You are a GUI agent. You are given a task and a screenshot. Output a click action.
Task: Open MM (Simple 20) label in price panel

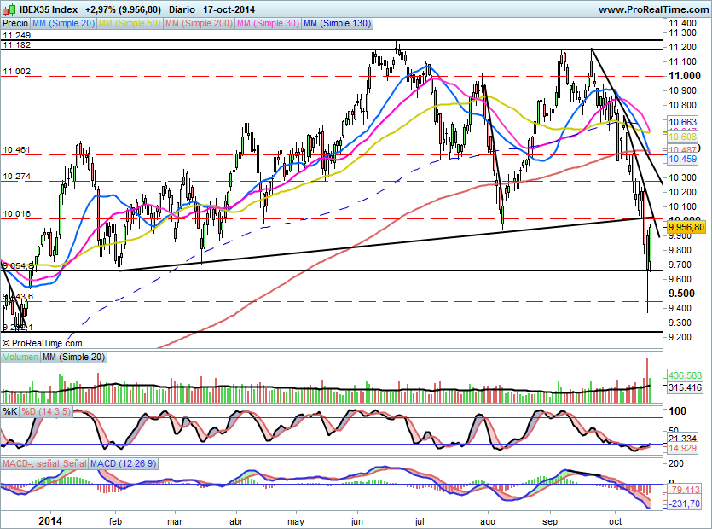tap(64, 23)
